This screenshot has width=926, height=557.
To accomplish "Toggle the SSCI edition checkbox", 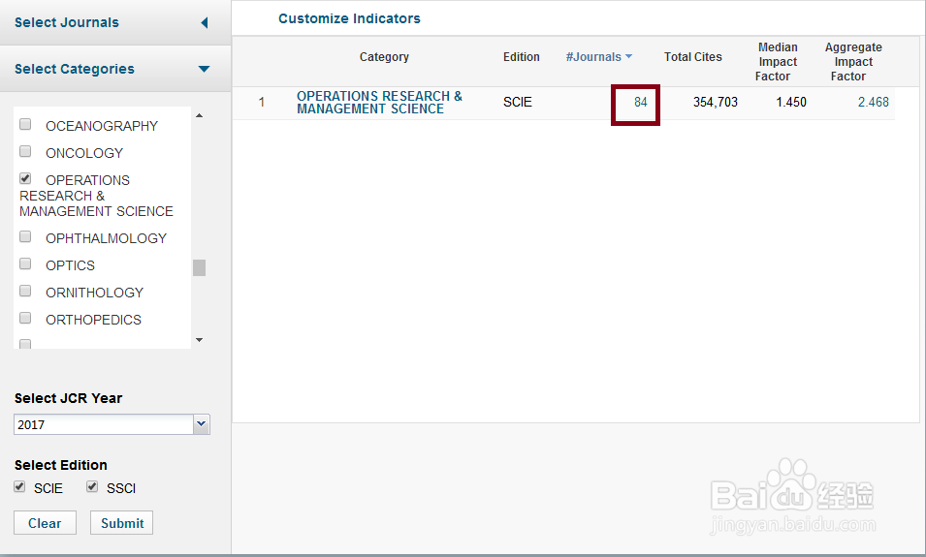I will pyautogui.click(x=92, y=487).
